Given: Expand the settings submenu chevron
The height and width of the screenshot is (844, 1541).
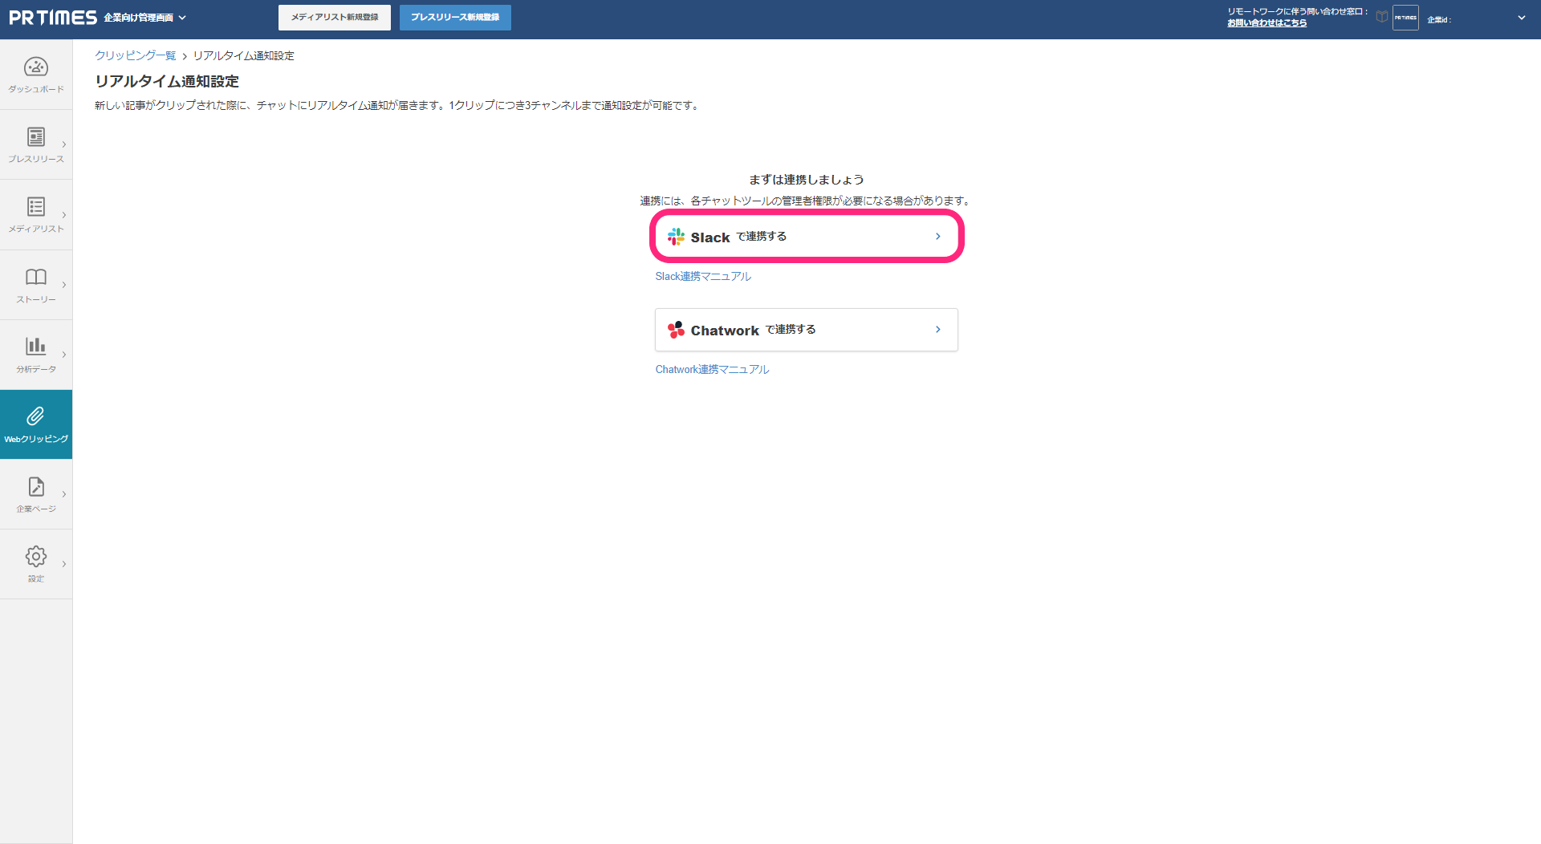Looking at the screenshot, I should point(64,564).
